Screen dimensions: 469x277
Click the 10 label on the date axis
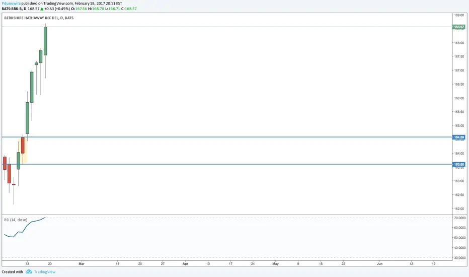208,264
